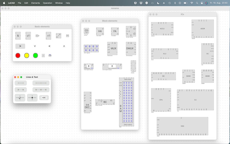Pick the HA half adder block

point(100,31)
